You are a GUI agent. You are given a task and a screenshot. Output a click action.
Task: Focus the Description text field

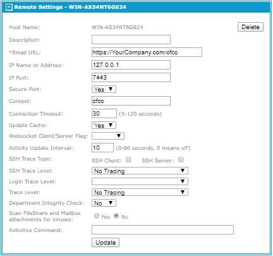[131, 40]
